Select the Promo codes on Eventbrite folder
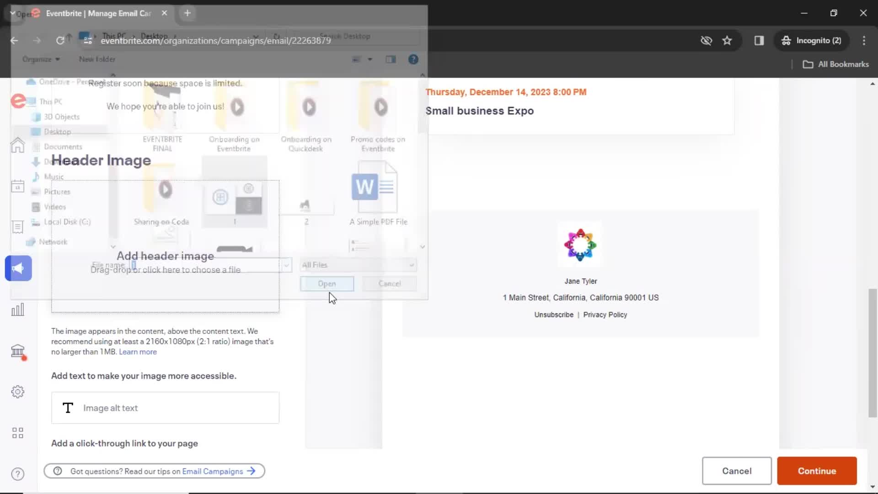The height and width of the screenshot is (494, 878). (378, 118)
